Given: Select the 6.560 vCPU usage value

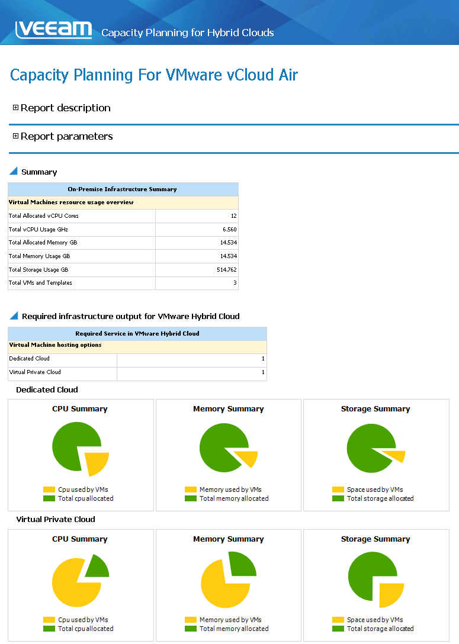Looking at the screenshot, I should [229, 230].
